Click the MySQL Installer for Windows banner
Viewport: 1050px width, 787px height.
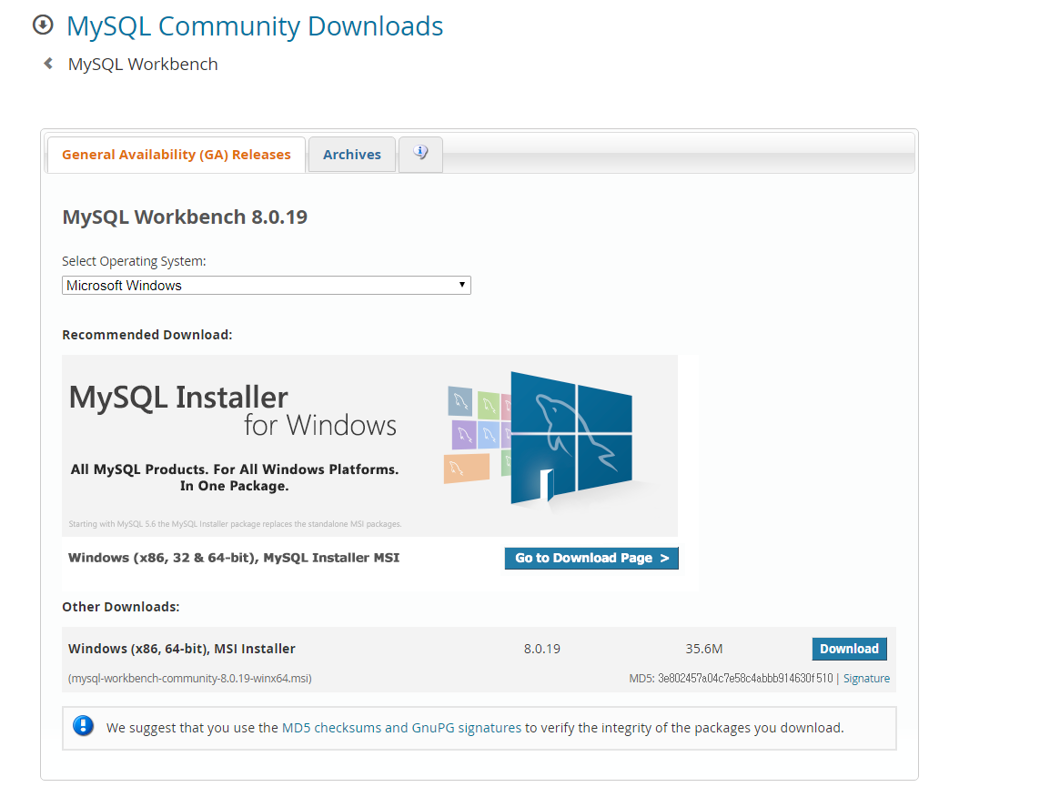[369, 446]
